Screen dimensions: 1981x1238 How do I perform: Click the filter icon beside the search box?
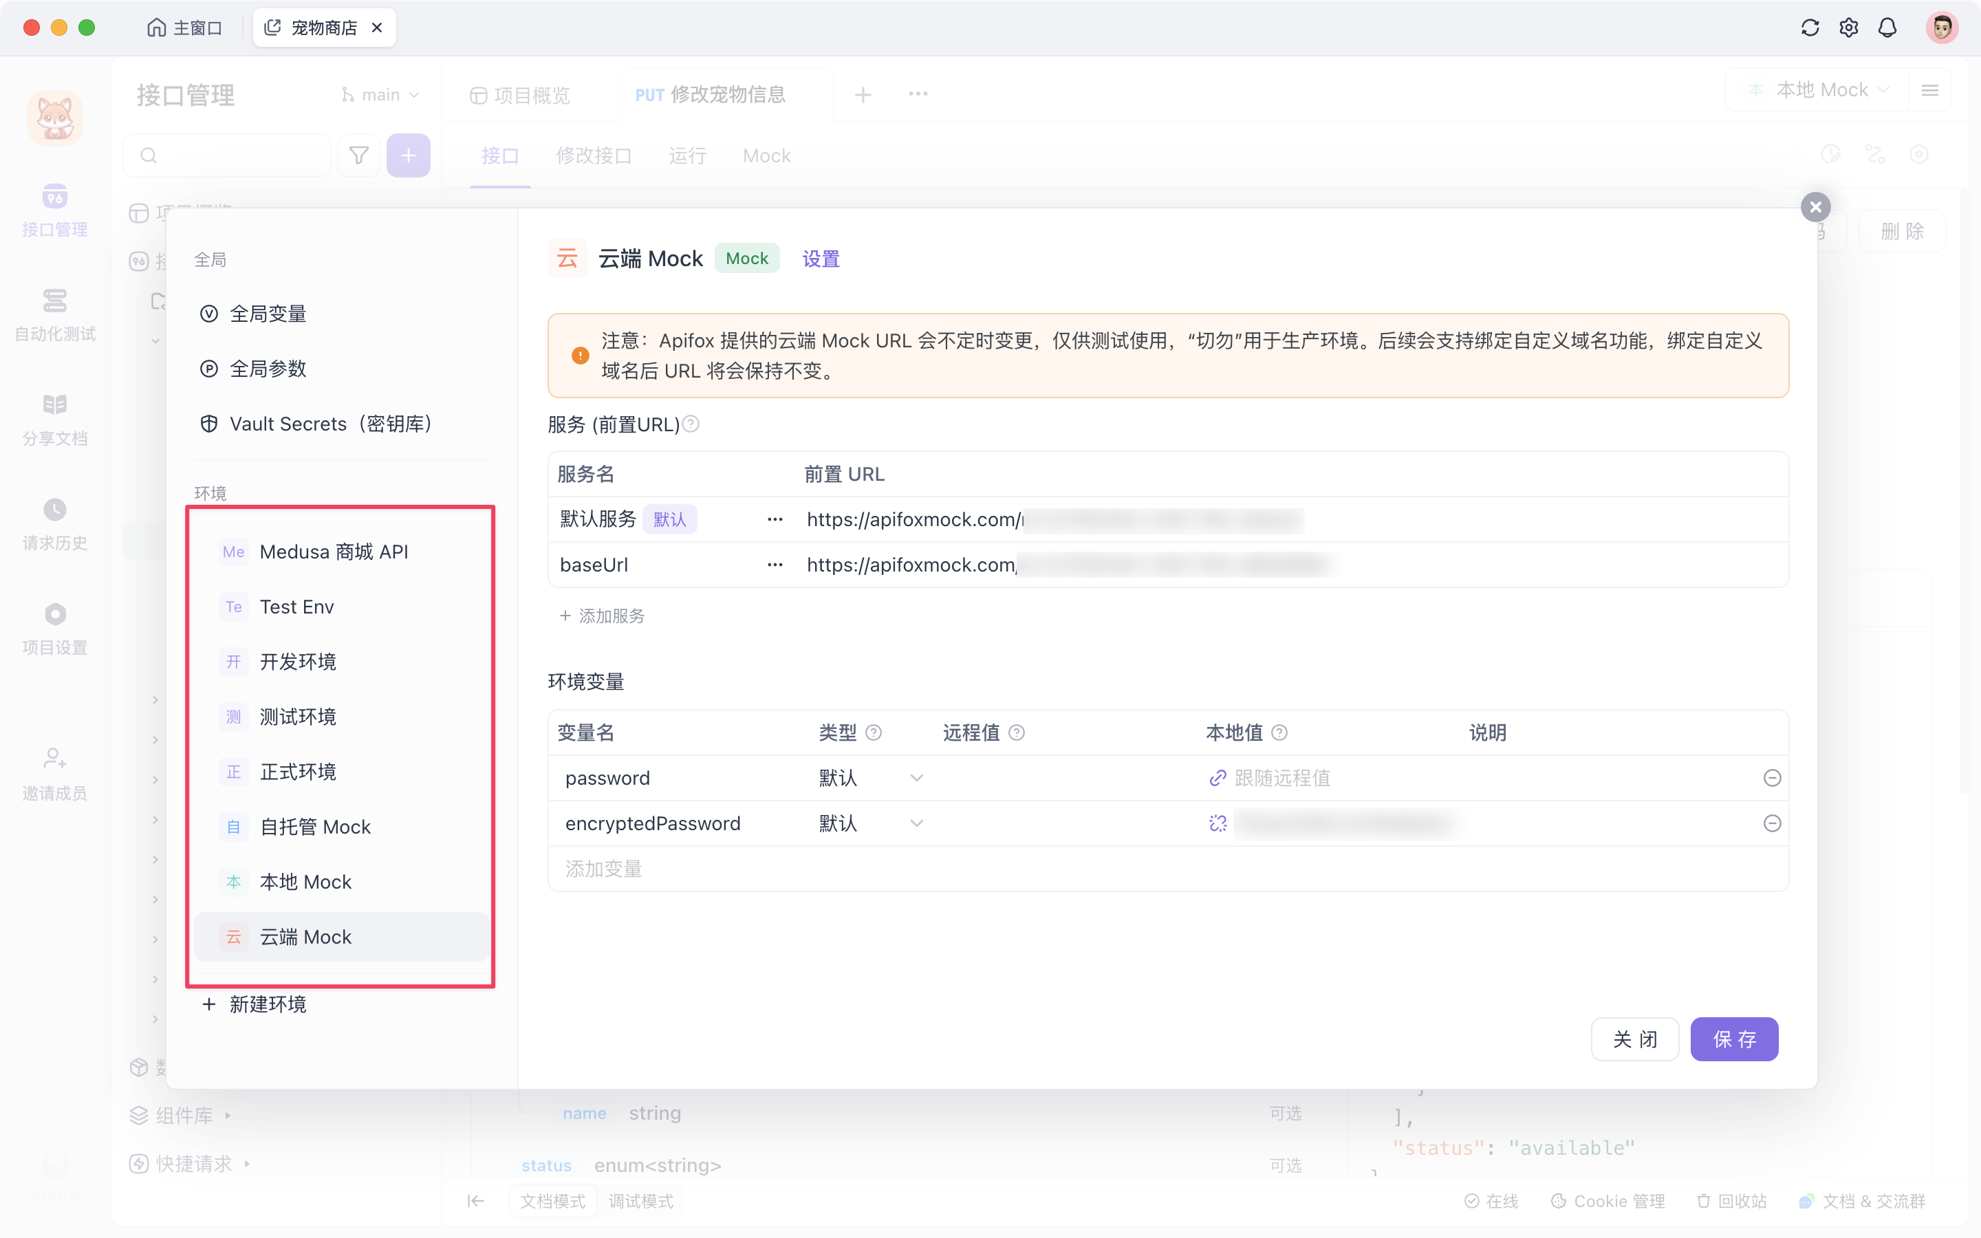coord(358,155)
